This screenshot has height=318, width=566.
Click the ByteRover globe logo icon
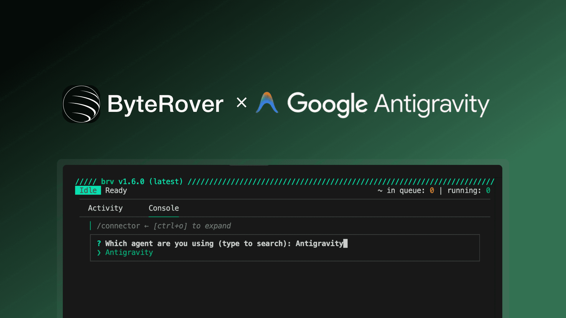[x=81, y=104]
